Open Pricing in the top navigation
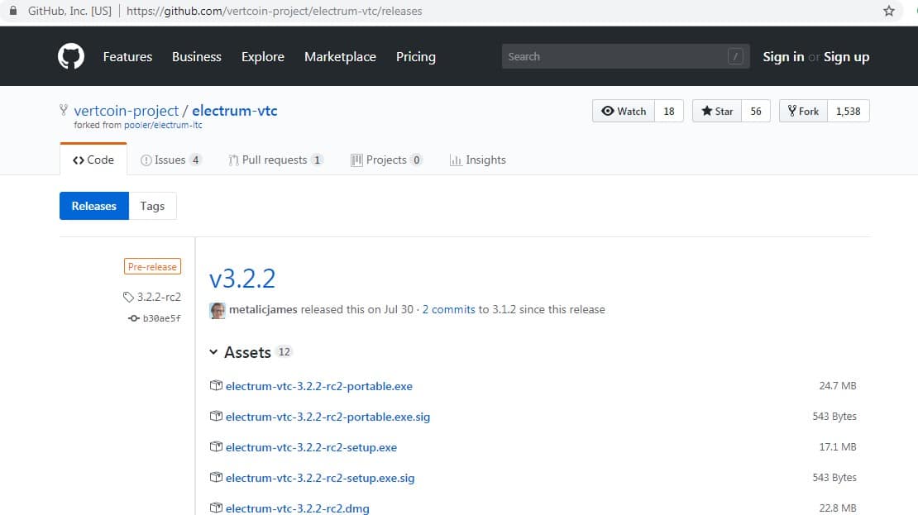 416,57
